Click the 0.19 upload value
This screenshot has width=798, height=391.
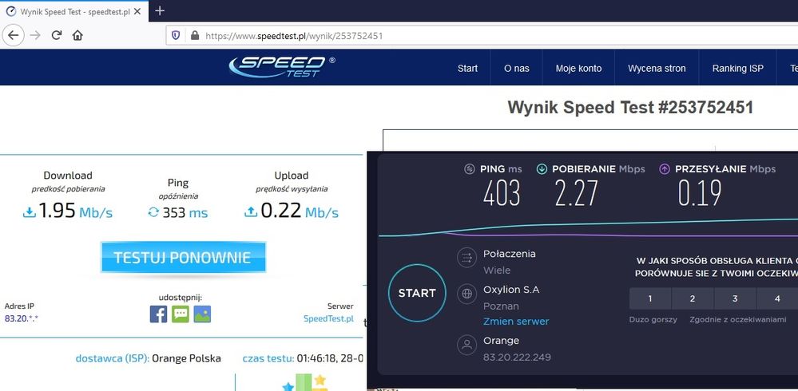coord(700,194)
